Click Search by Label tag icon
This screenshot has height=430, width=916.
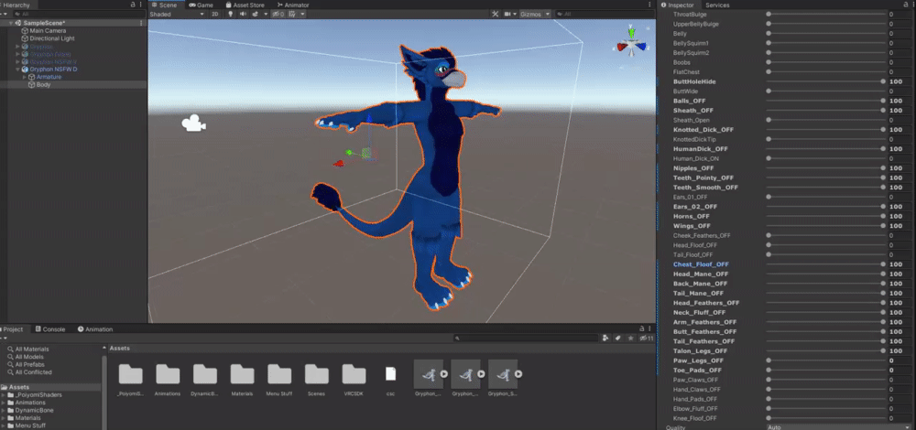(618, 338)
